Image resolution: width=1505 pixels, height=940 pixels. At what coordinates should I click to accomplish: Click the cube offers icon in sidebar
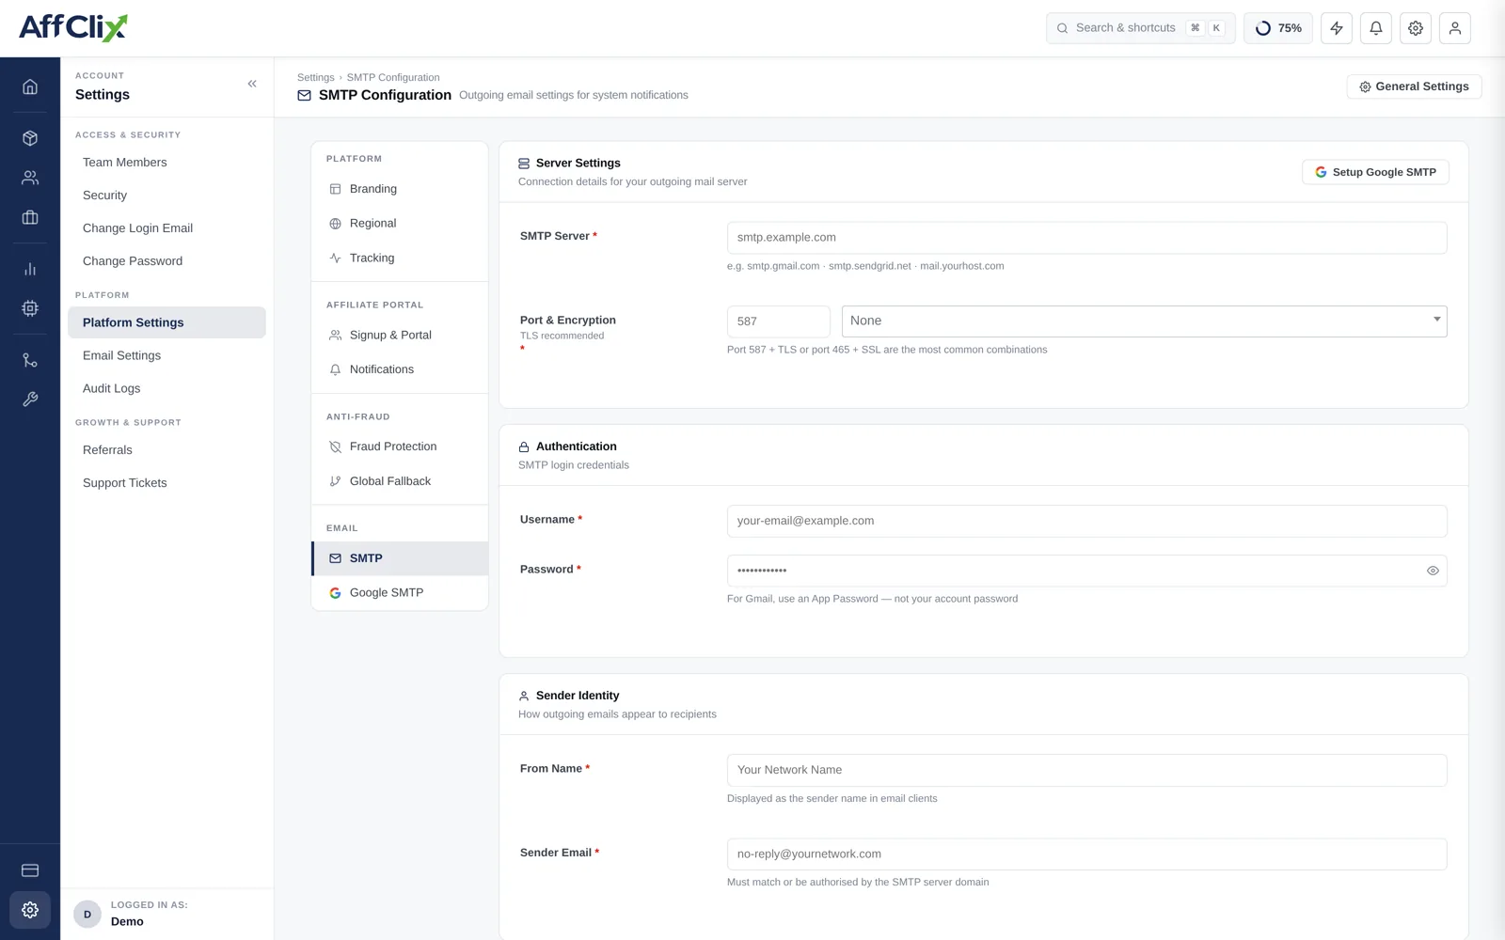click(30, 138)
